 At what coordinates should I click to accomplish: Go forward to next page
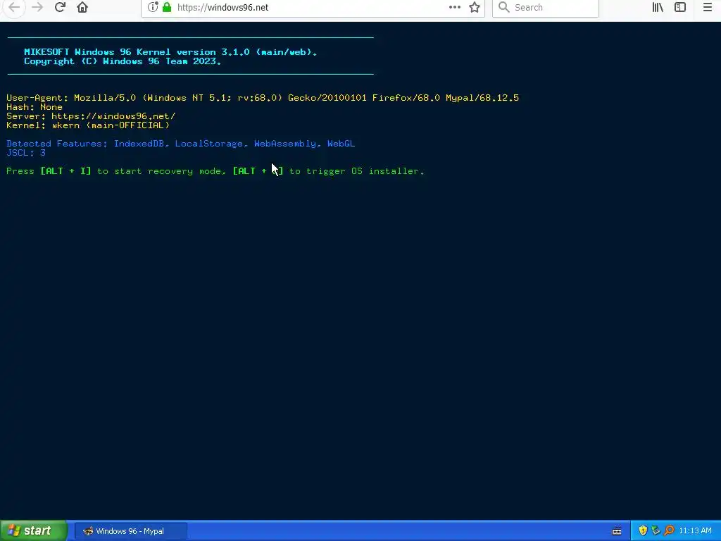37,7
